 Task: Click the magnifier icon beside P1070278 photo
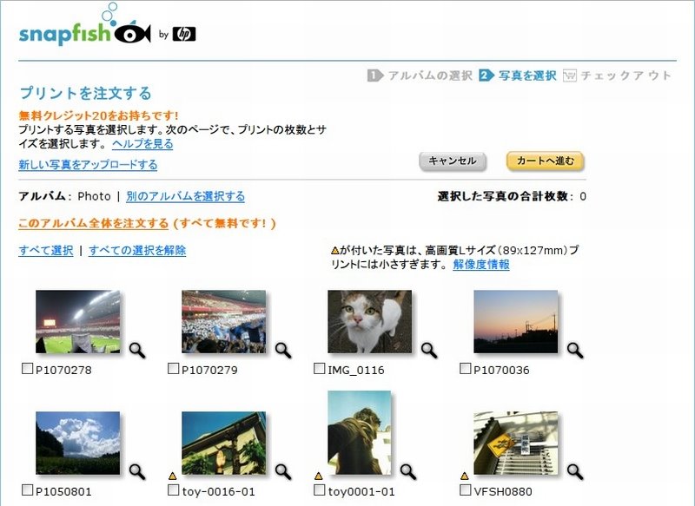pos(137,350)
